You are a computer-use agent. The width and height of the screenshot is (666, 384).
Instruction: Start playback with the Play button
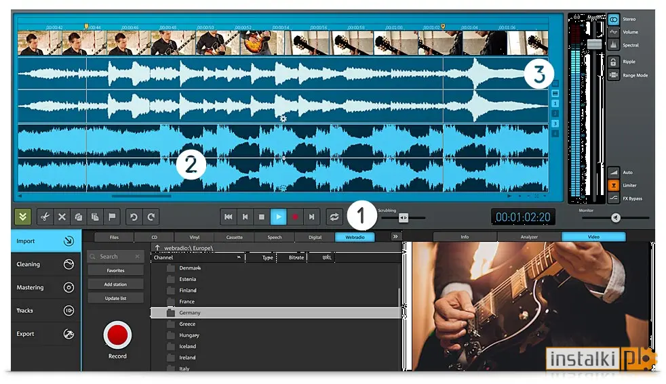279,217
